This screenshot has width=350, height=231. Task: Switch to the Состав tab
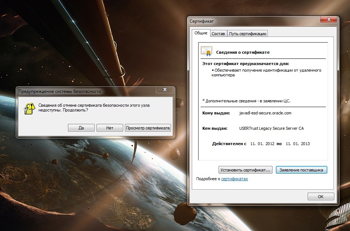218,34
